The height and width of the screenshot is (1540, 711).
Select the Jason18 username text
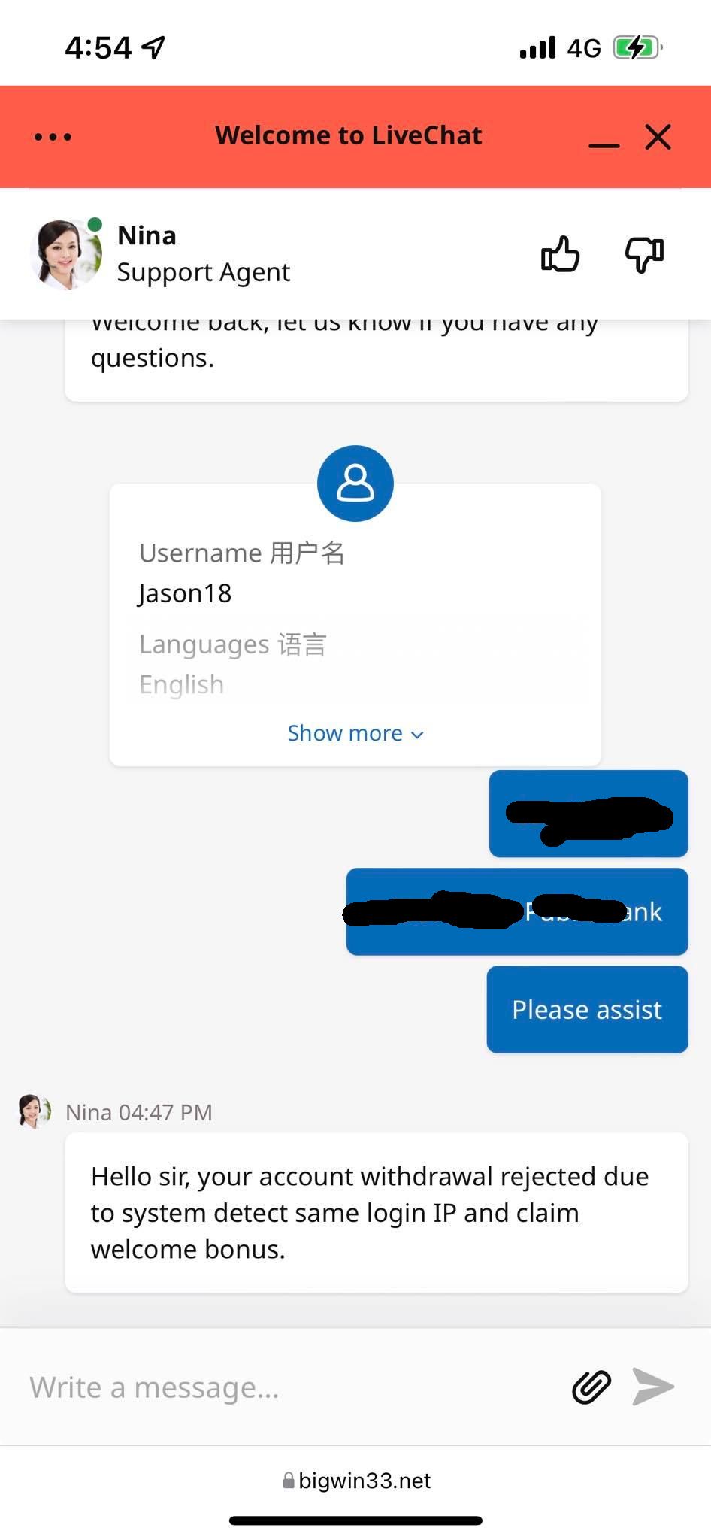pyautogui.click(x=185, y=593)
